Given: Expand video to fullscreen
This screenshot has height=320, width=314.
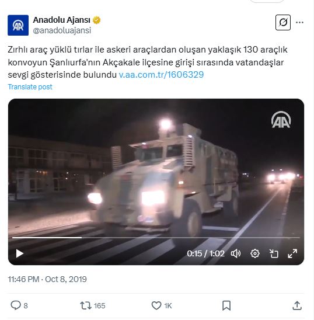Looking at the screenshot, I should (292, 253).
